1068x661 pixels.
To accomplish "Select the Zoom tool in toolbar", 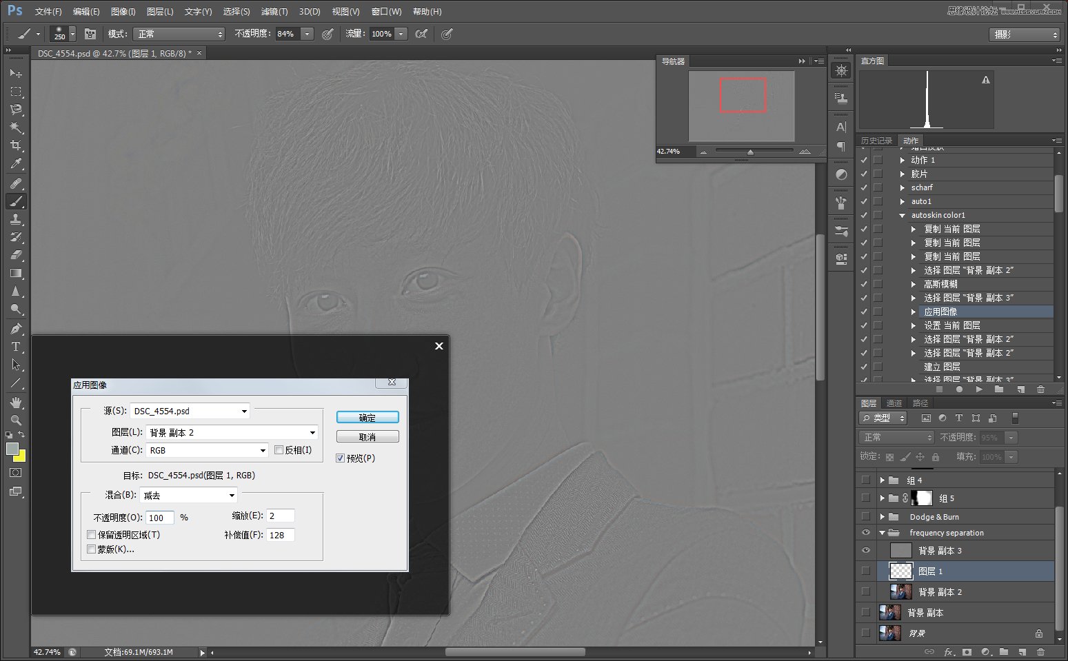I will [16, 420].
